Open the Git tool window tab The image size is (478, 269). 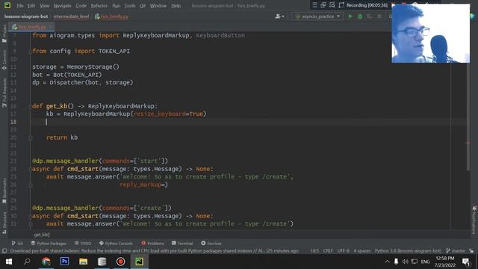point(17,244)
